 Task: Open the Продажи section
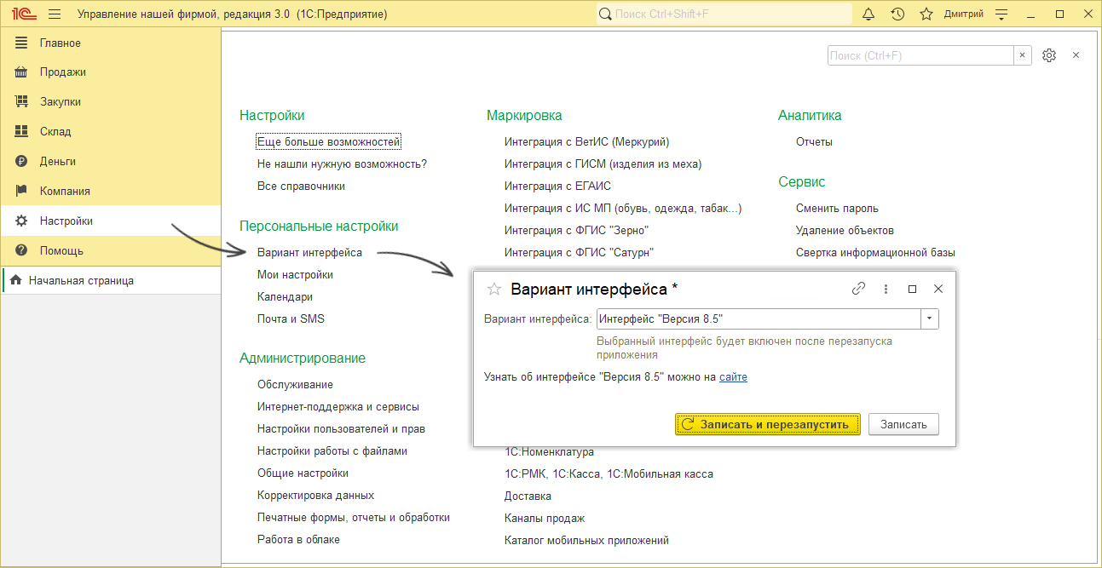pyautogui.click(x=111, y=72)
